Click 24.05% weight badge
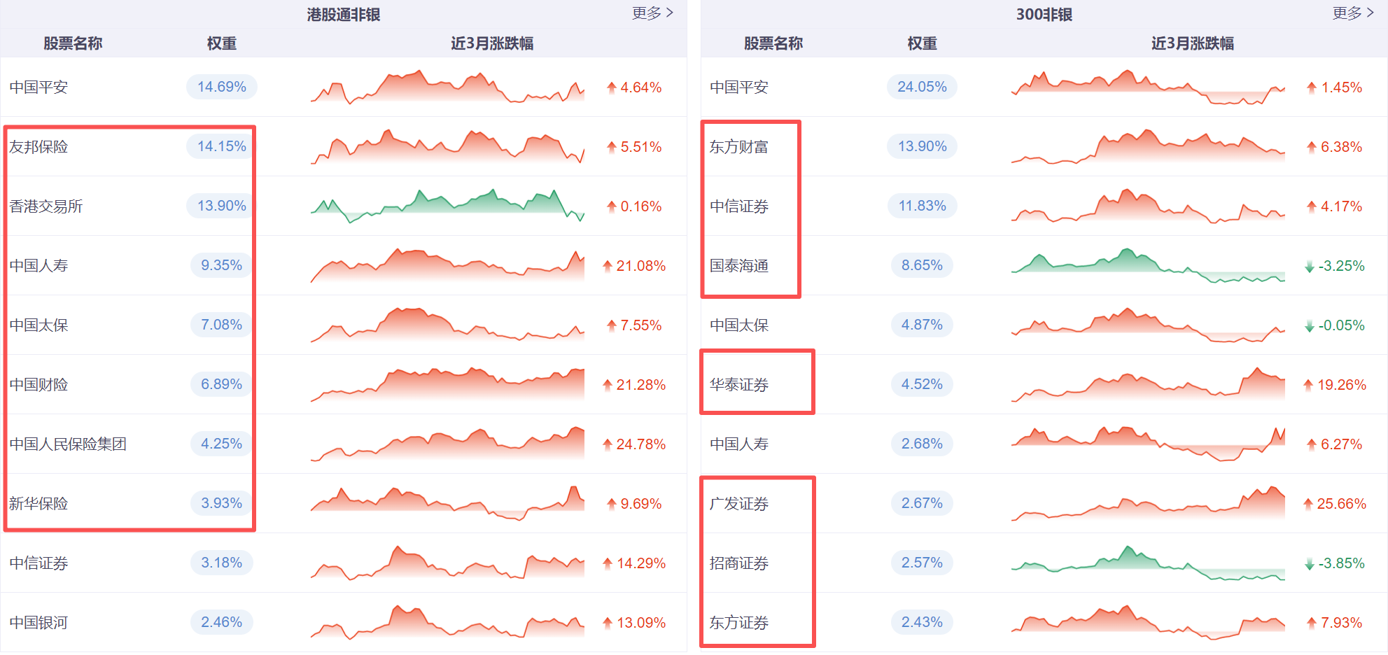This screenshot has height=655, width=1388. (923, 87)
